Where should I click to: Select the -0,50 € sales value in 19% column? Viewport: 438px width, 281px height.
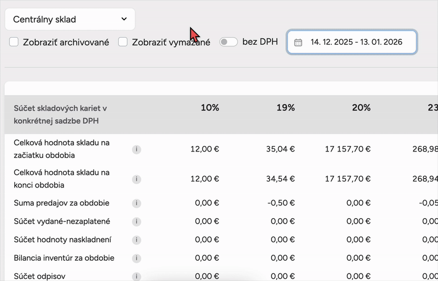pos(283,203)
